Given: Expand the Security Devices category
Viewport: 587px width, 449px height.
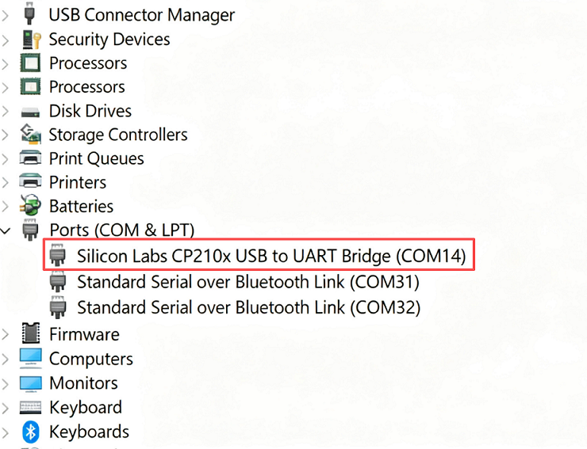Looking at the screenshot, I should point(6,39).
